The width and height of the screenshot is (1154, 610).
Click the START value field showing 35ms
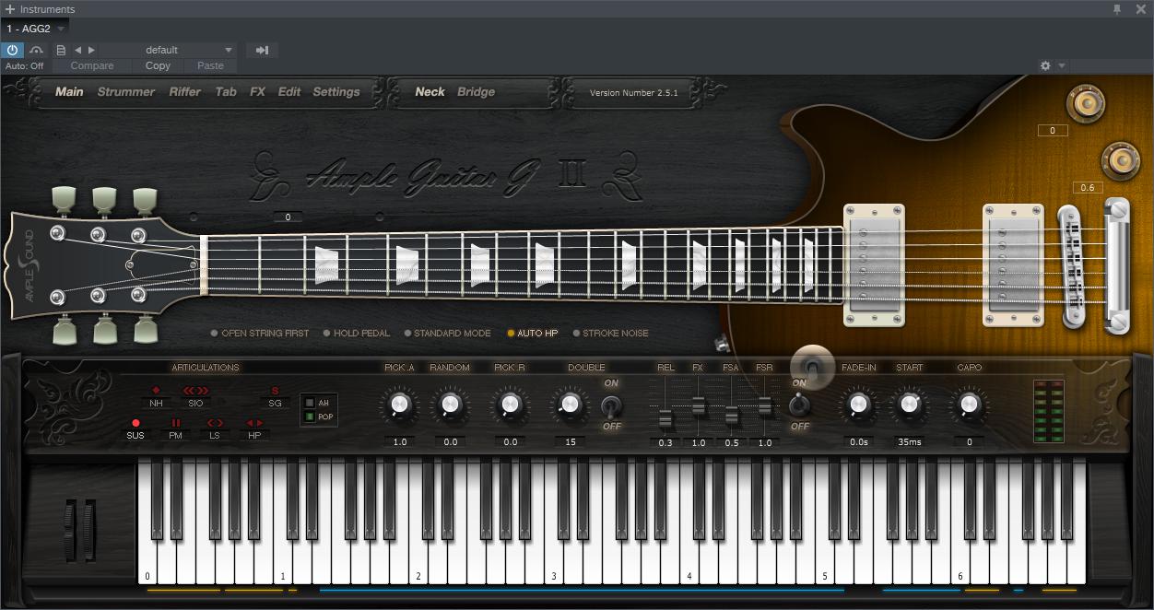point(909,442)
